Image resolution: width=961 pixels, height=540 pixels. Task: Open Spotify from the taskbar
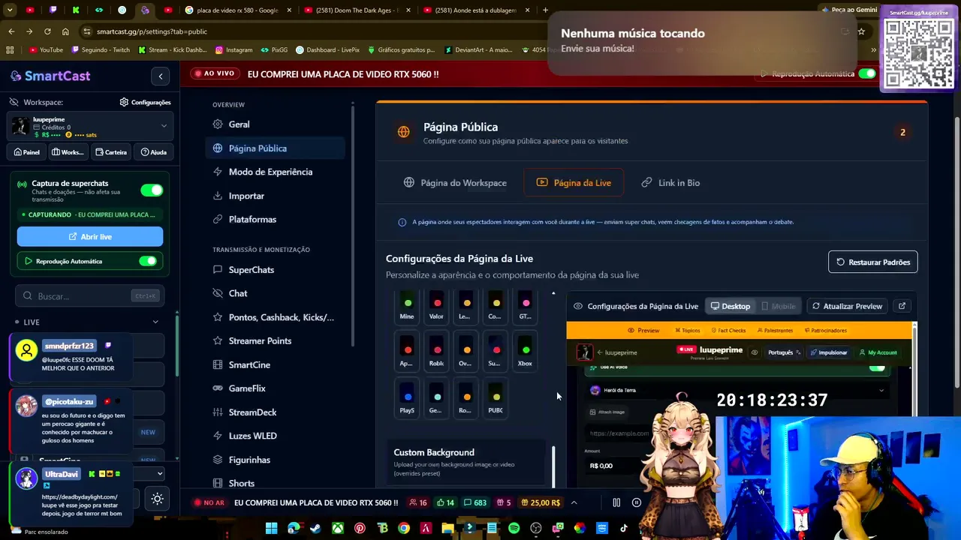point(514,528)
